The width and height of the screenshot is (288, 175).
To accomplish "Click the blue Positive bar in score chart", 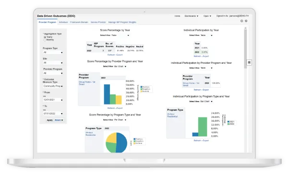I will [x=107, y=94].
